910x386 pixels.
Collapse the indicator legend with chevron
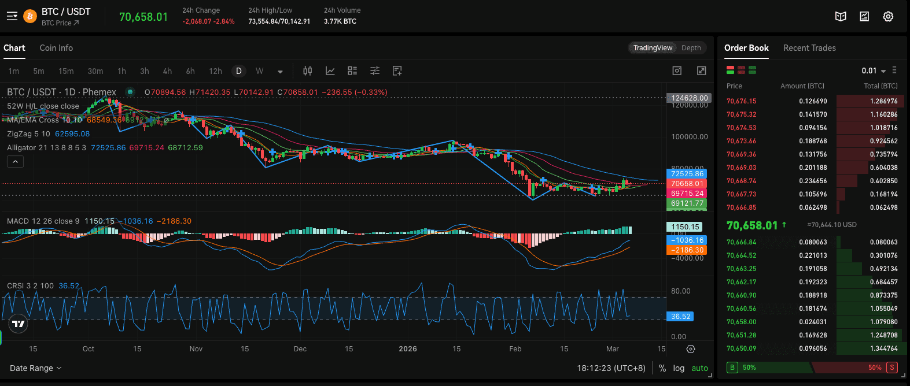15,162
